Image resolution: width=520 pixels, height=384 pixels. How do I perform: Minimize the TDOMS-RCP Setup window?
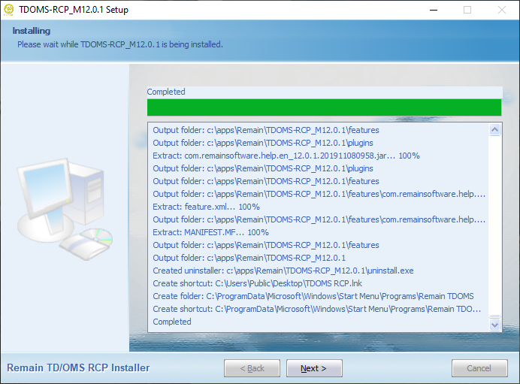[433, 10]
